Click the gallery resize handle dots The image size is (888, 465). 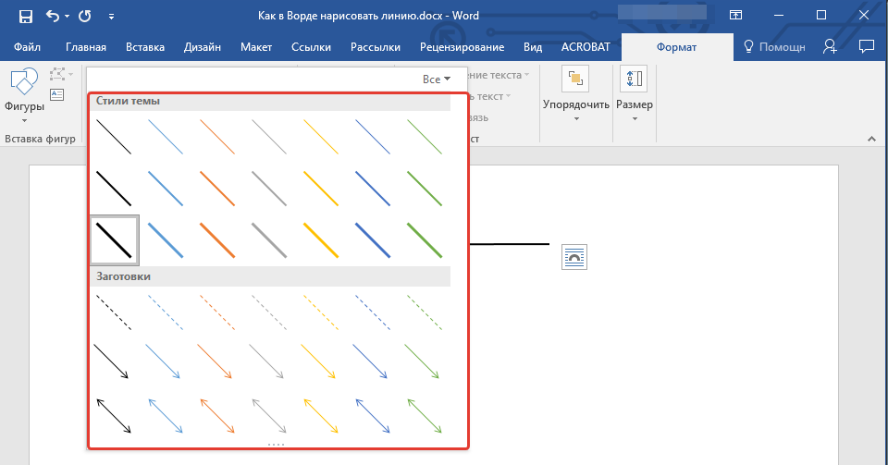point(276,445)
